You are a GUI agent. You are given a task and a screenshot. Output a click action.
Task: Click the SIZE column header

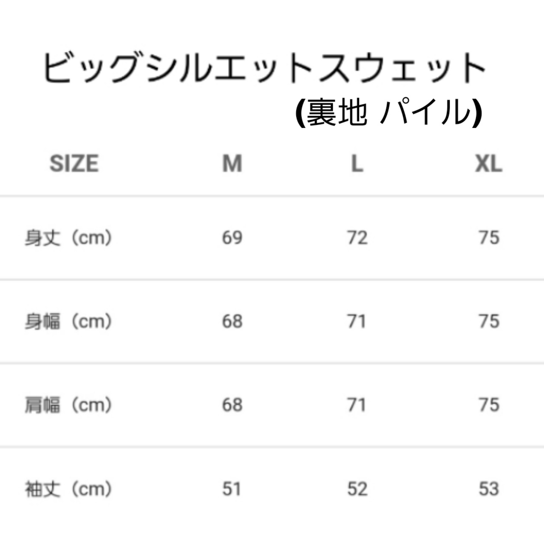coord(74,164)
